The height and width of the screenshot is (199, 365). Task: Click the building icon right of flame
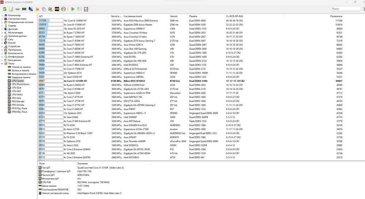click(x=44, y=9)
